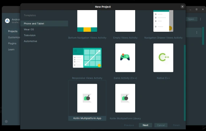Open Phone and Tablet templates category
206x131 pixels.
[x=44, y=23]
